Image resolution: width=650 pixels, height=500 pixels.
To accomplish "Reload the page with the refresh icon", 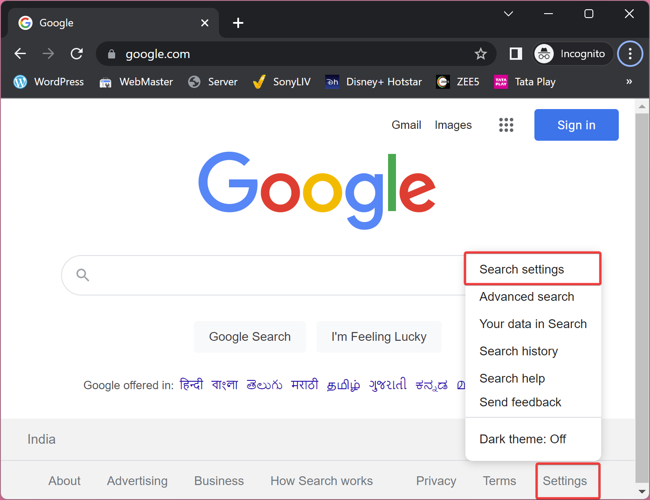I will [77, 54].
